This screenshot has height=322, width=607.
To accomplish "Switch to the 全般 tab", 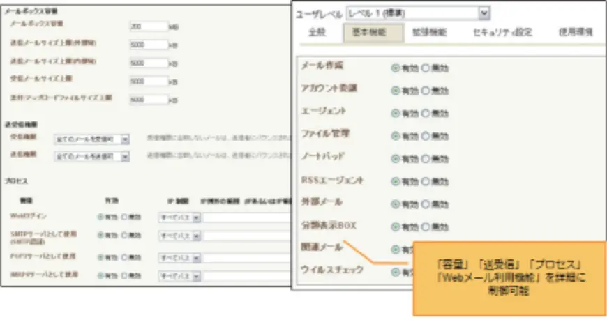I will (x=317, y=32).
